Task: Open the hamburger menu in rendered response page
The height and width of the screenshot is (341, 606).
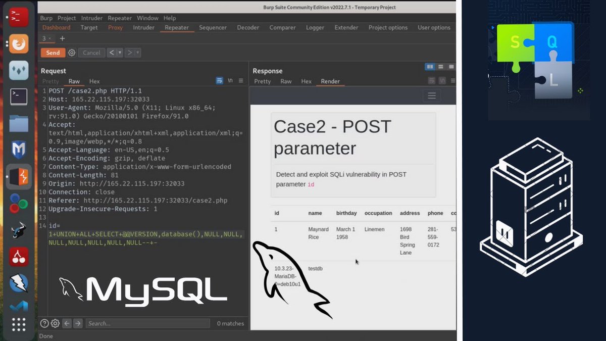Action: tap(431, 95)
